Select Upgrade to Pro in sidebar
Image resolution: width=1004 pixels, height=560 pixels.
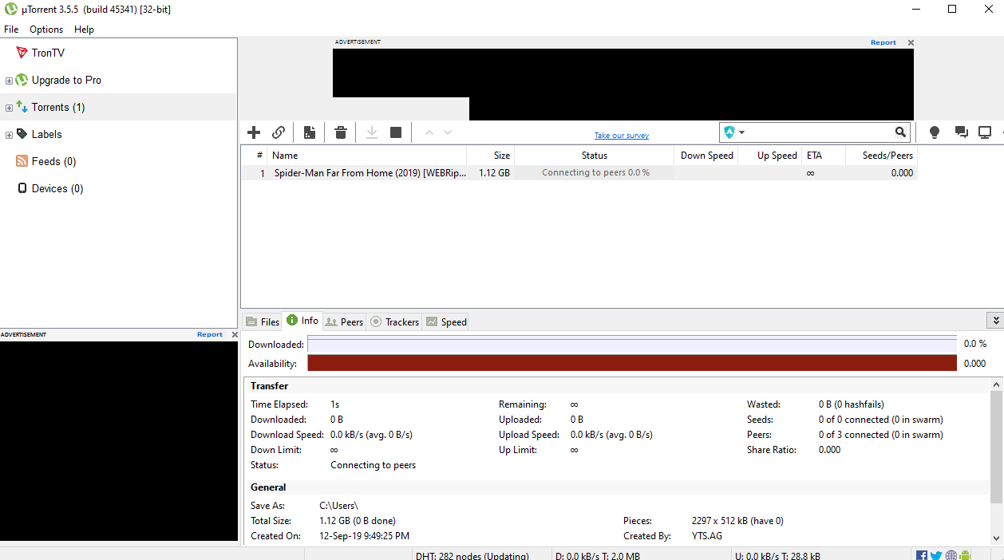[66, 80]
